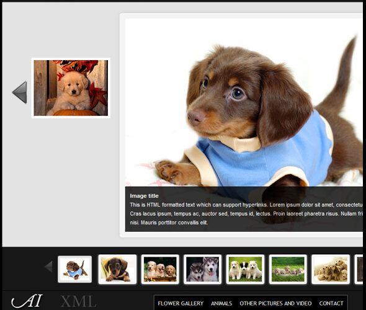Click the "Image title" caption heading
The height and width of the screenshot is (310, 366).
[x=144, y=196]
